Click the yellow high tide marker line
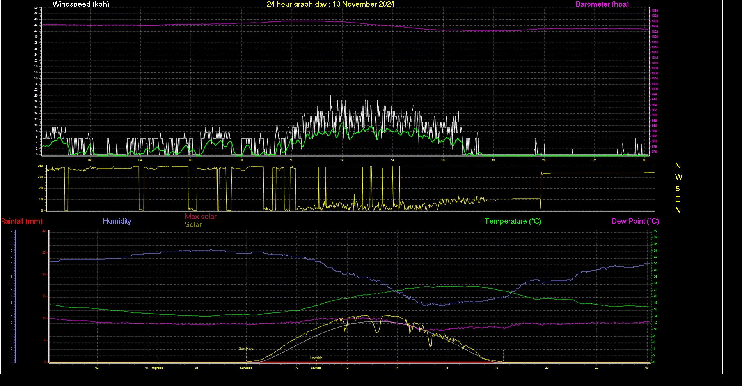The image size is (742, 386). [x=158, y=359]
